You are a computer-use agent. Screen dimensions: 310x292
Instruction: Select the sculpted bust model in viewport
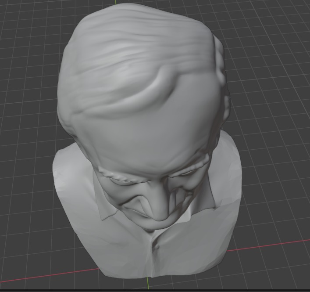tap(146, 141)
